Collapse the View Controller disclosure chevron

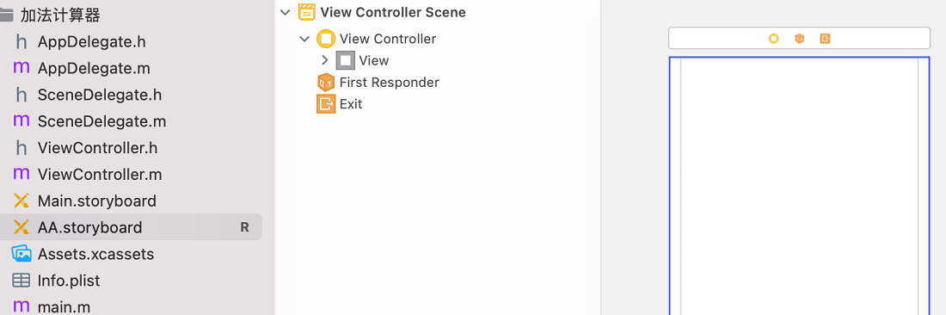pos(304,39)
